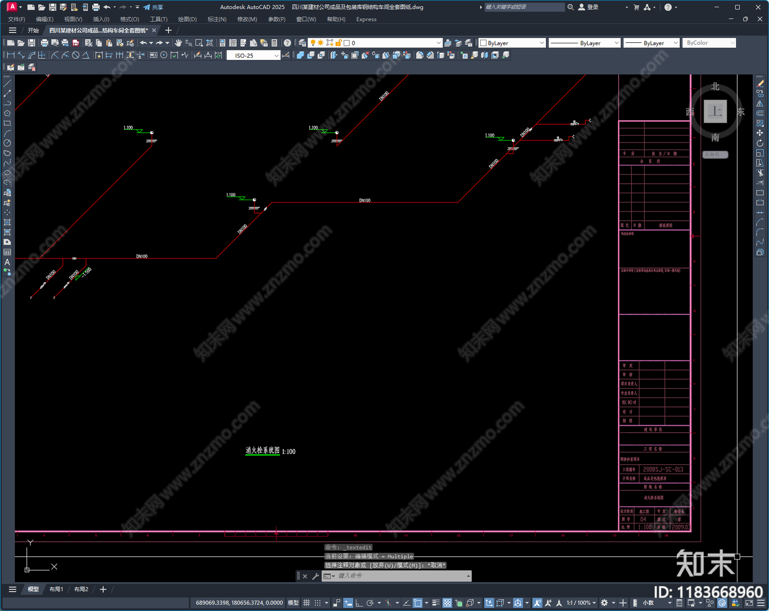Toggle snap mode in status bar

(317, 603)
